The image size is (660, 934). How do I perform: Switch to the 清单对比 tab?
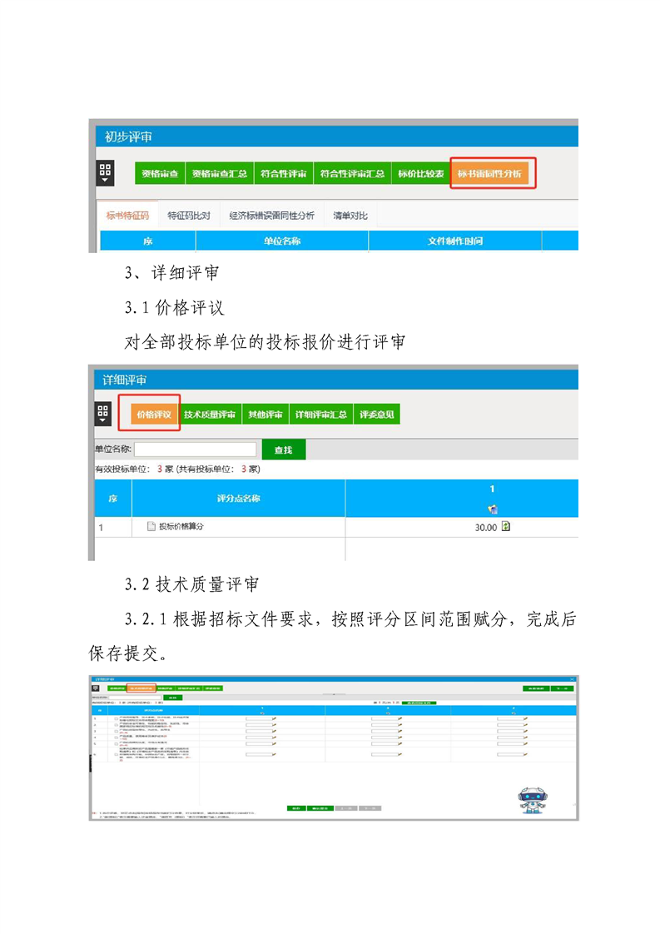(x=350, y=216)
